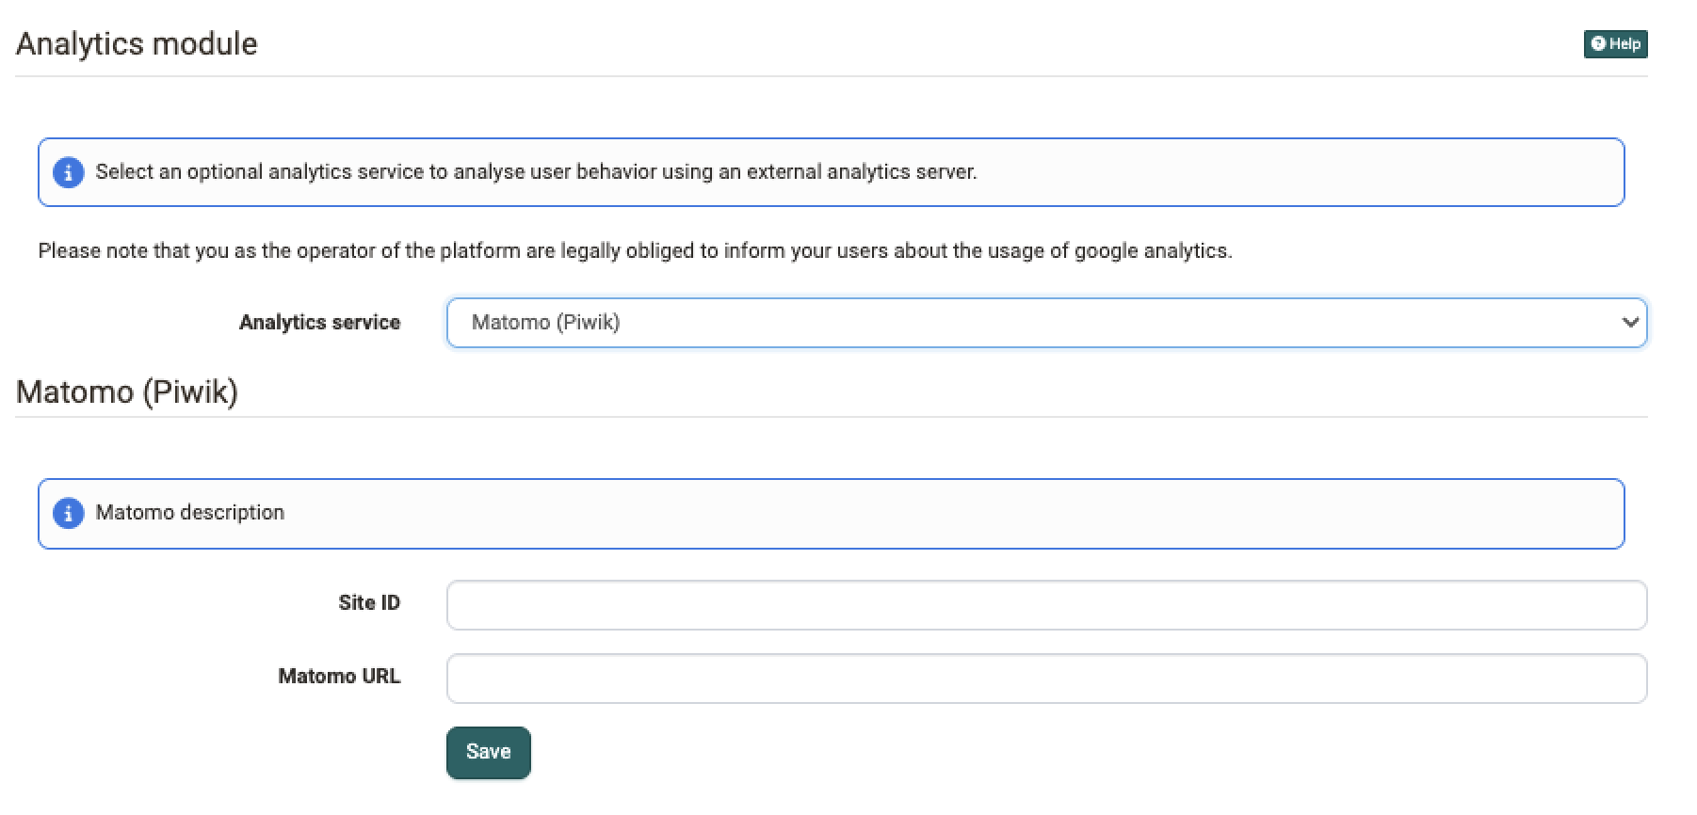Focus the Matomo URL input field
The height and width of the screenshot is (815, 1697).
pos(1046,679)
